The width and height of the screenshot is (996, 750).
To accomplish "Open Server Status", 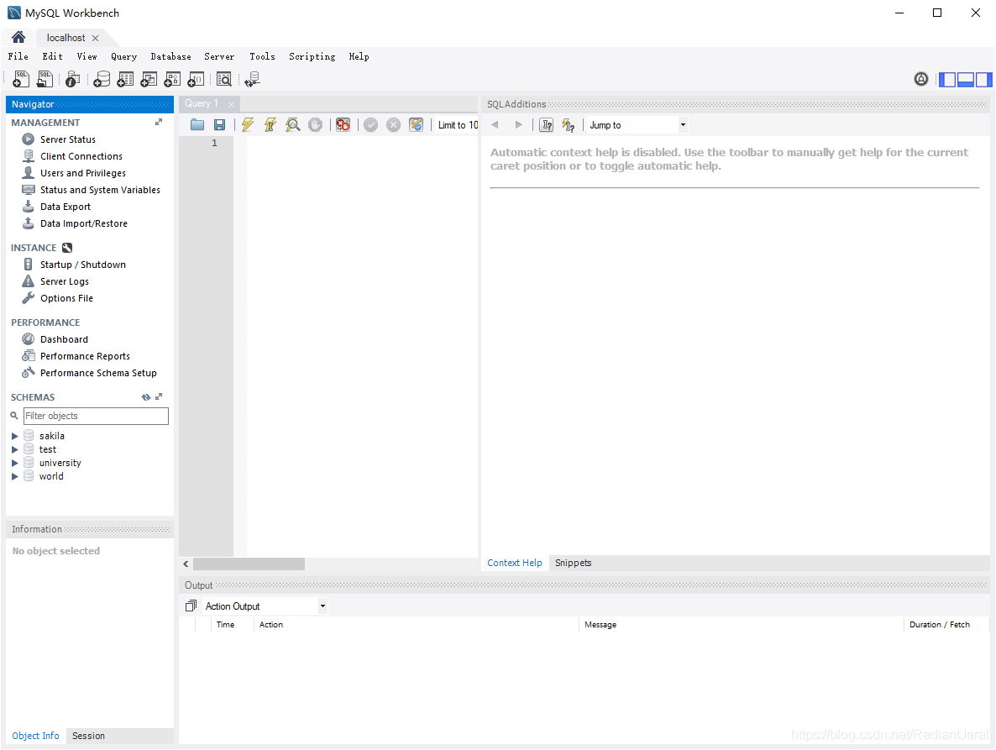I will coord(68,139).
